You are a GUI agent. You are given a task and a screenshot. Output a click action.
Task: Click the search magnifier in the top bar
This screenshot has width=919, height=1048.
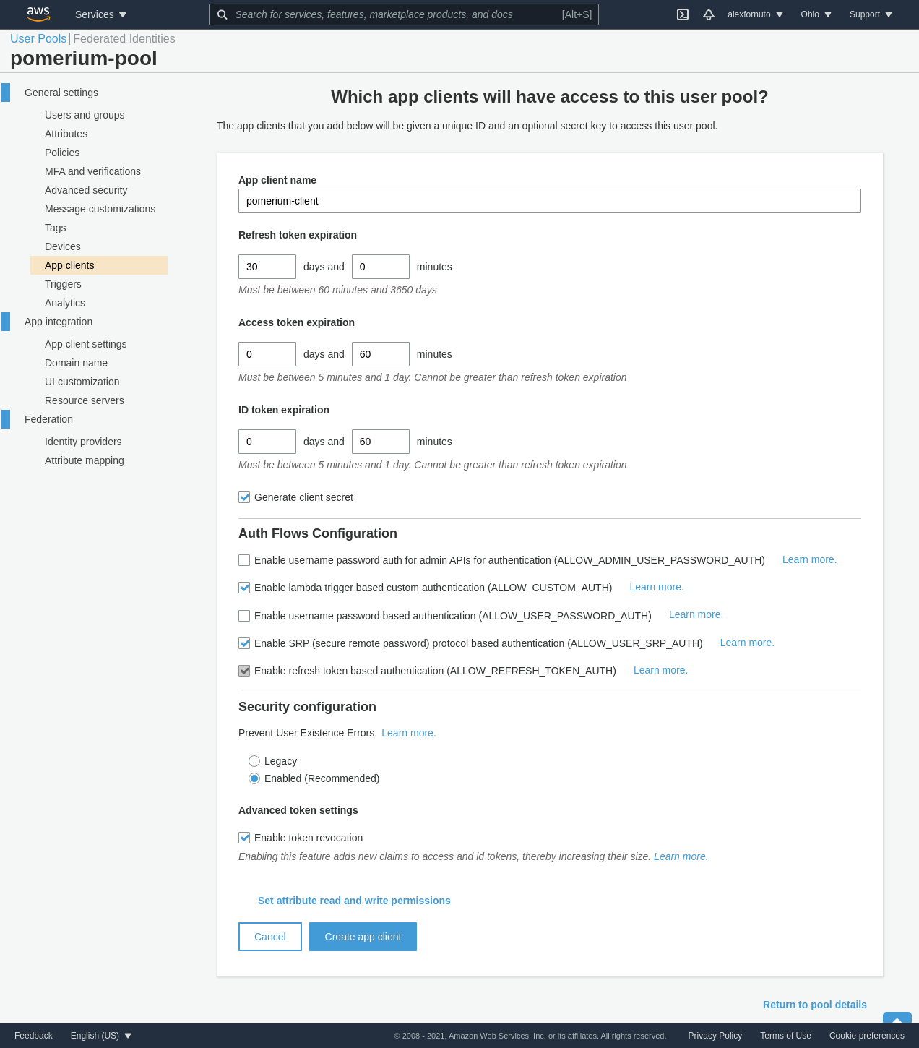pos(223,14)
